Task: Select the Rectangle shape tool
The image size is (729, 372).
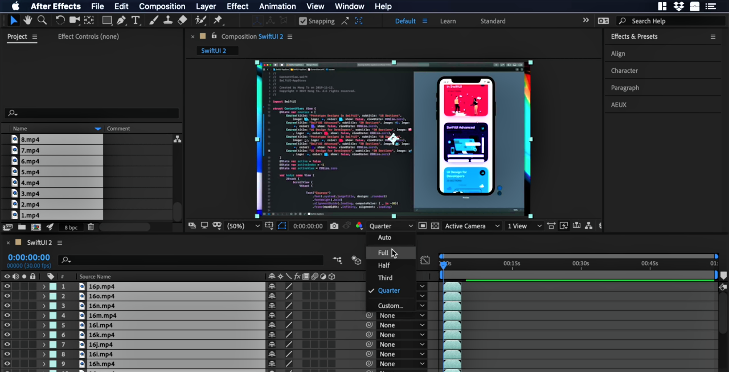Action: tap(107, 20)
